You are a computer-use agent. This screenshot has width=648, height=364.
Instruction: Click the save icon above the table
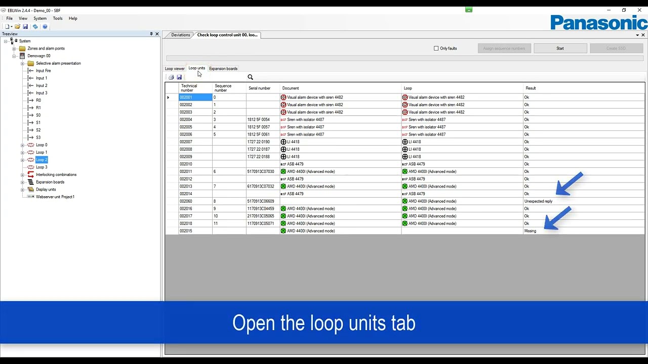(x=179, y=77)
